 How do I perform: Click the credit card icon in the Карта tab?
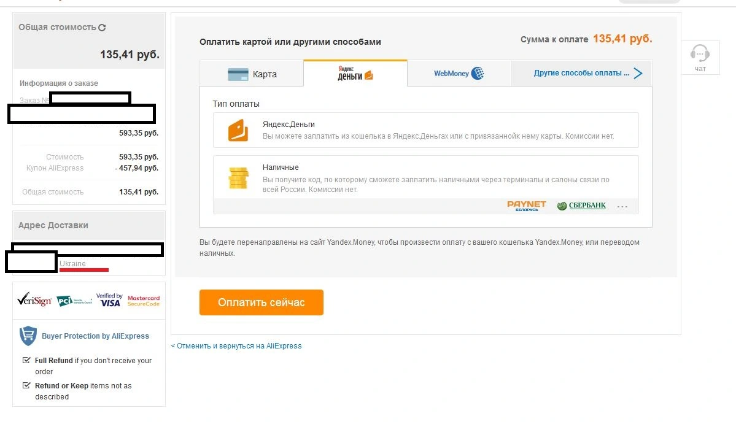click(x=238, y=74)
